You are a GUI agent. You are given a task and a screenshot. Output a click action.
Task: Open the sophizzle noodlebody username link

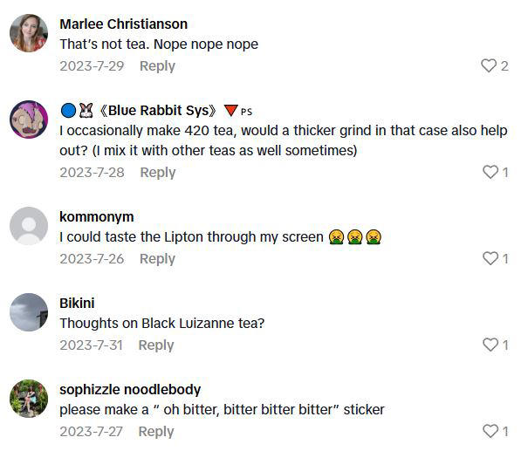click(x=129, y=389)
